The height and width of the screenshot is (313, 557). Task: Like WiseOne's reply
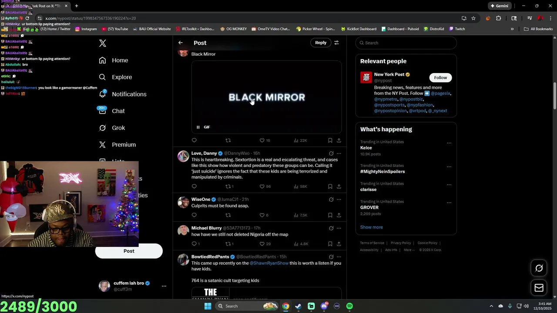(262, 215)
